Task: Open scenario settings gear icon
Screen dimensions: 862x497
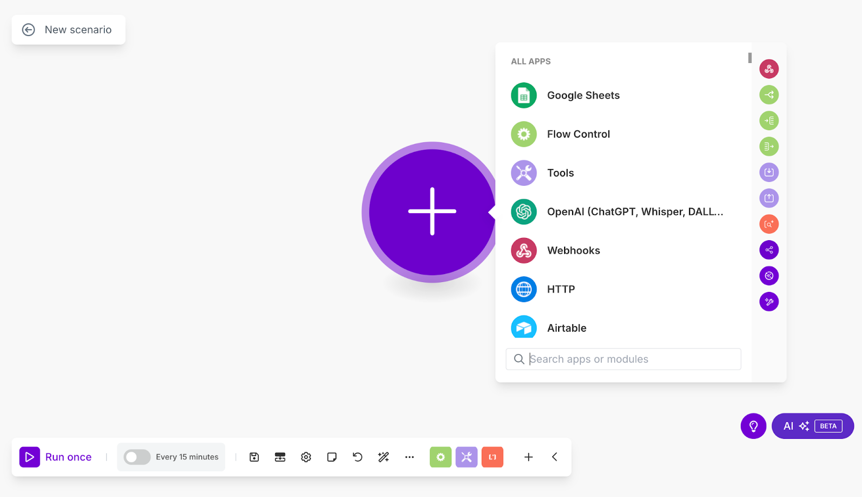Action: coord(306,457)
